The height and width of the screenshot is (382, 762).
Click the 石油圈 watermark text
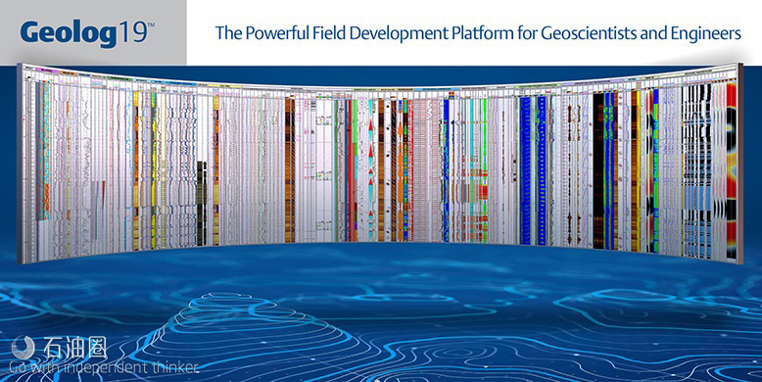[x=74, y=349]
